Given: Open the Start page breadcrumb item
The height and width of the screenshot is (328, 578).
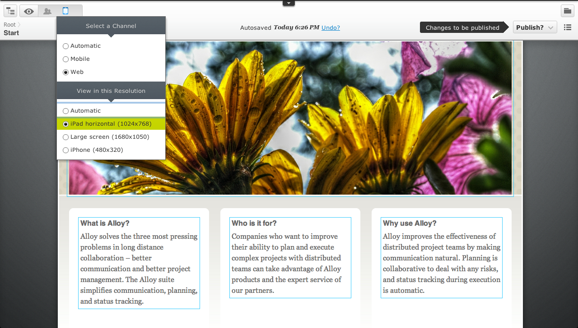Looking at the screenshot, I should pyautogui.click(x=11, y=33).
